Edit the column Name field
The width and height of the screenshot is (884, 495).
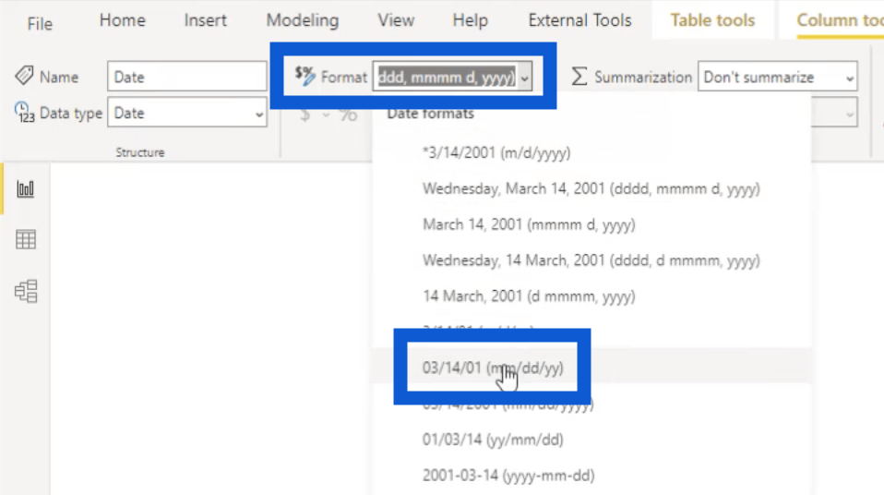coord(187,77)
